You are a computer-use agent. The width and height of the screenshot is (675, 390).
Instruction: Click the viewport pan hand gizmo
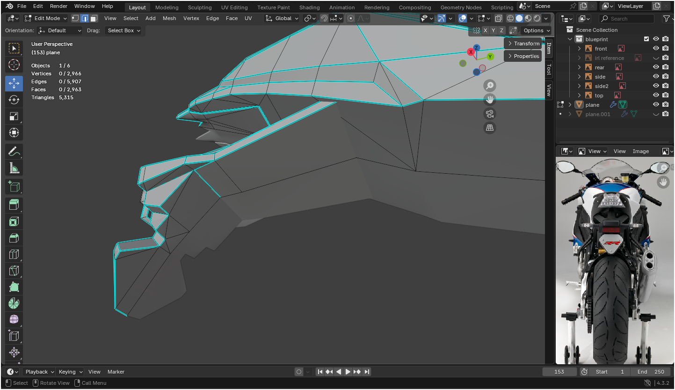tap(490, 100)
